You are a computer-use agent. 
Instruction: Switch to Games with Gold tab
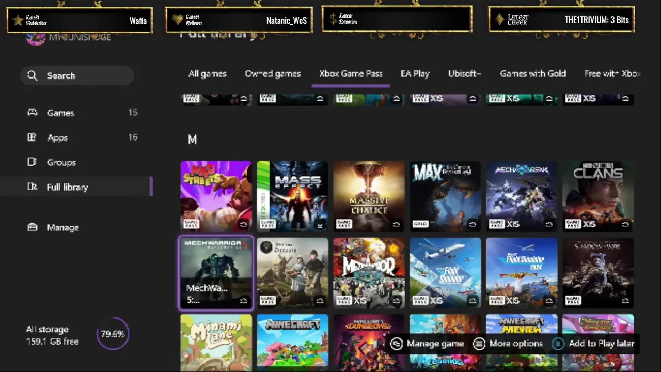point(533,74)
